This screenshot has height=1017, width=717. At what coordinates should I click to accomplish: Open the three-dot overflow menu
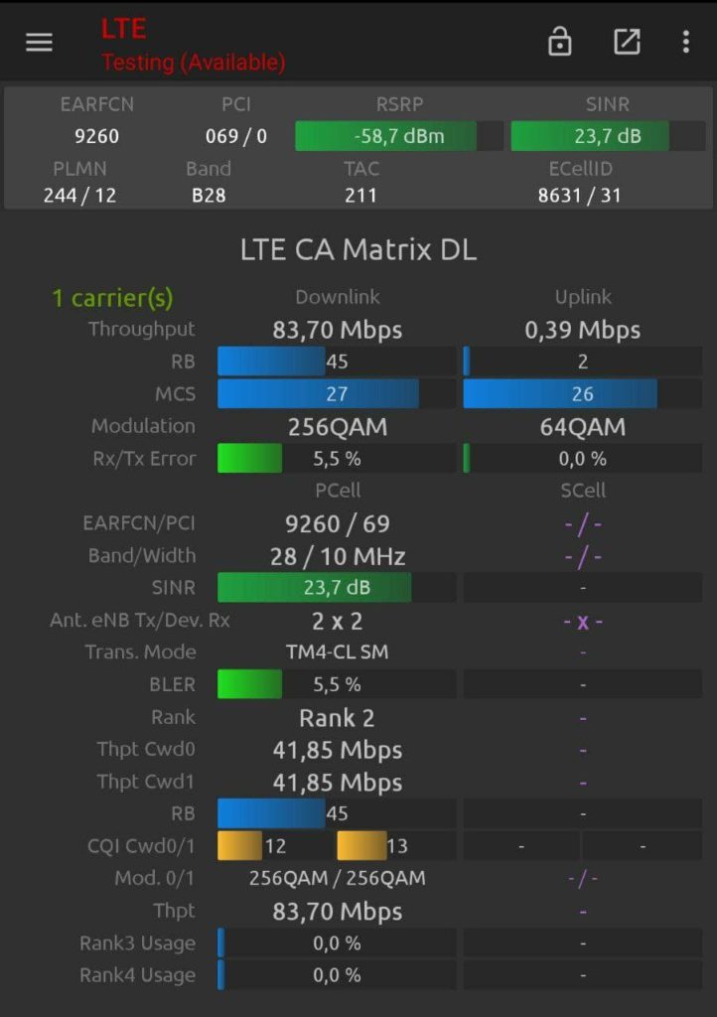click(685, 42)
